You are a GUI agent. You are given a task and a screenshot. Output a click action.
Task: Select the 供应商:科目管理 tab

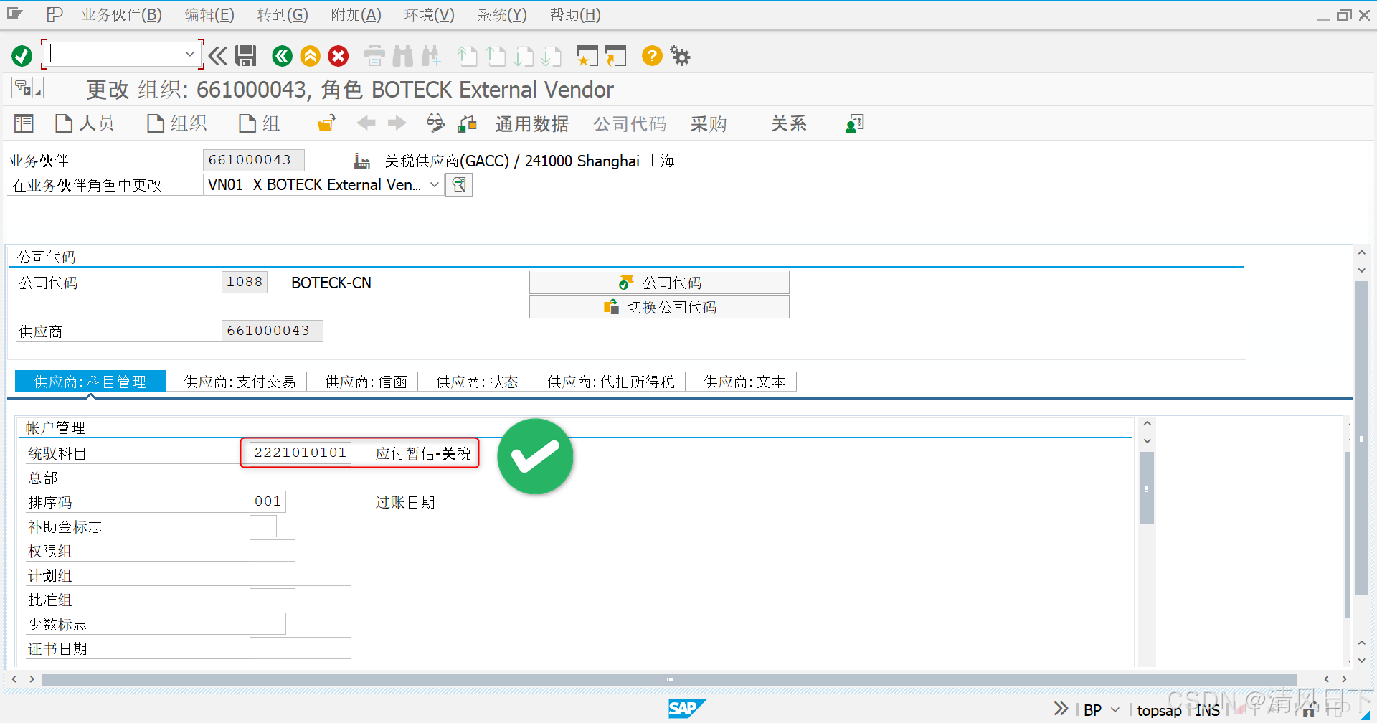(x=90, y=382)
